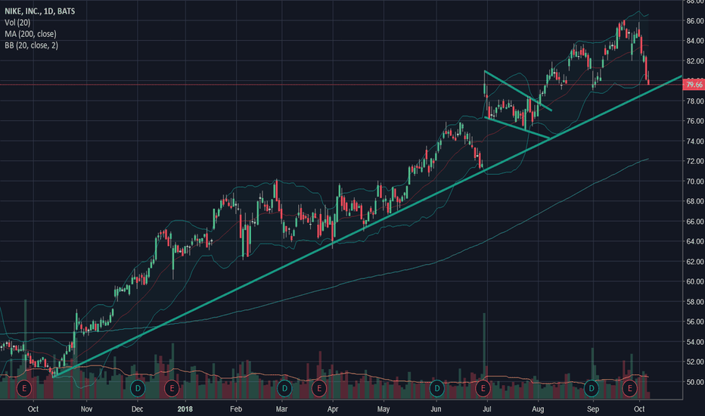The height and width of the screenshot is (416, 705).
Task: Click the 'Feb' date axis label
Action: pos(236,408)
